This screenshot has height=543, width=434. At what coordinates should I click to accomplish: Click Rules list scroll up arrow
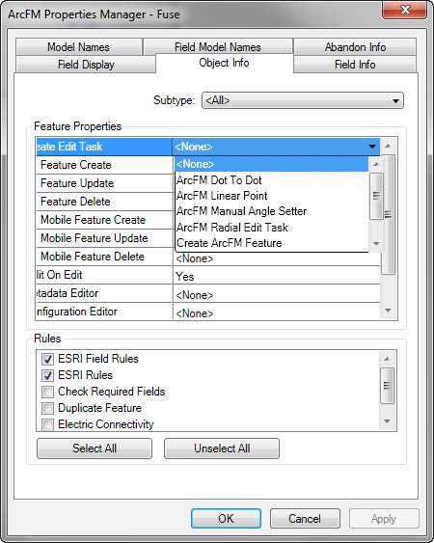point(388,359)
